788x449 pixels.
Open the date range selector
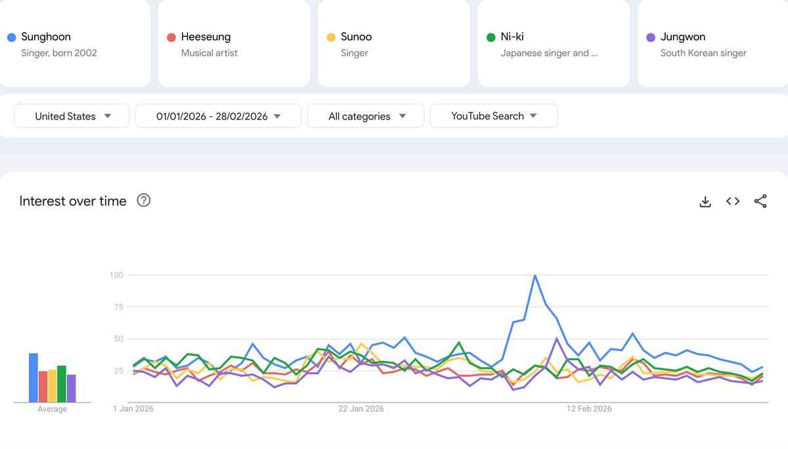coord(218,116)
